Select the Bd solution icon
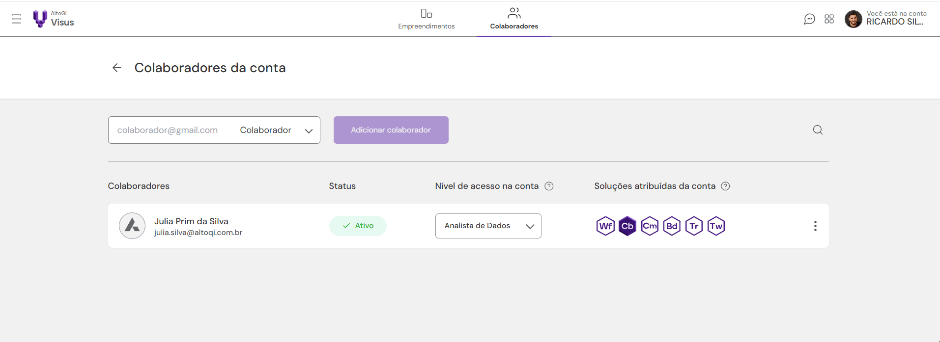This screenshot has width=940, height=342. 672,226
